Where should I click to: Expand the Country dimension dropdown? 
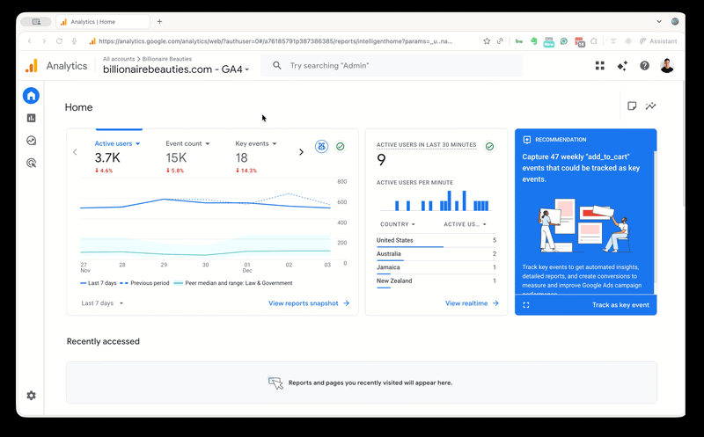pyautogui.click(x=397, y=224)
